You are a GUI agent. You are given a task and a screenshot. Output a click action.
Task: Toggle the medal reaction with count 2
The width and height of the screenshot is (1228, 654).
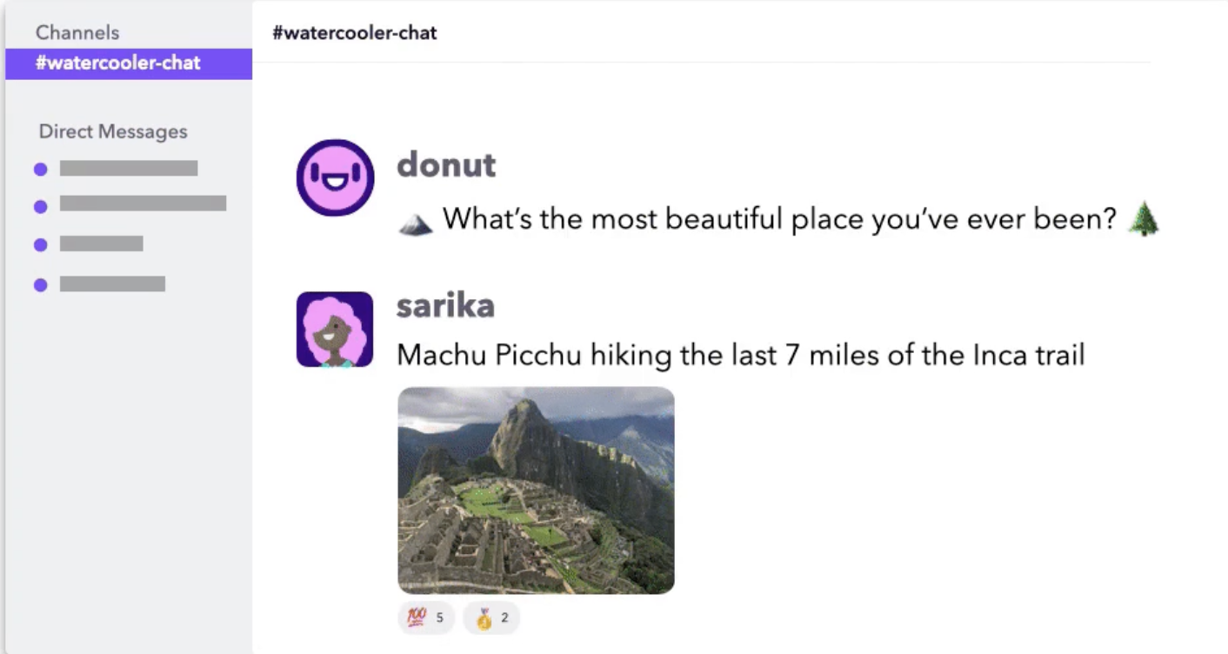tap(491, 617)
